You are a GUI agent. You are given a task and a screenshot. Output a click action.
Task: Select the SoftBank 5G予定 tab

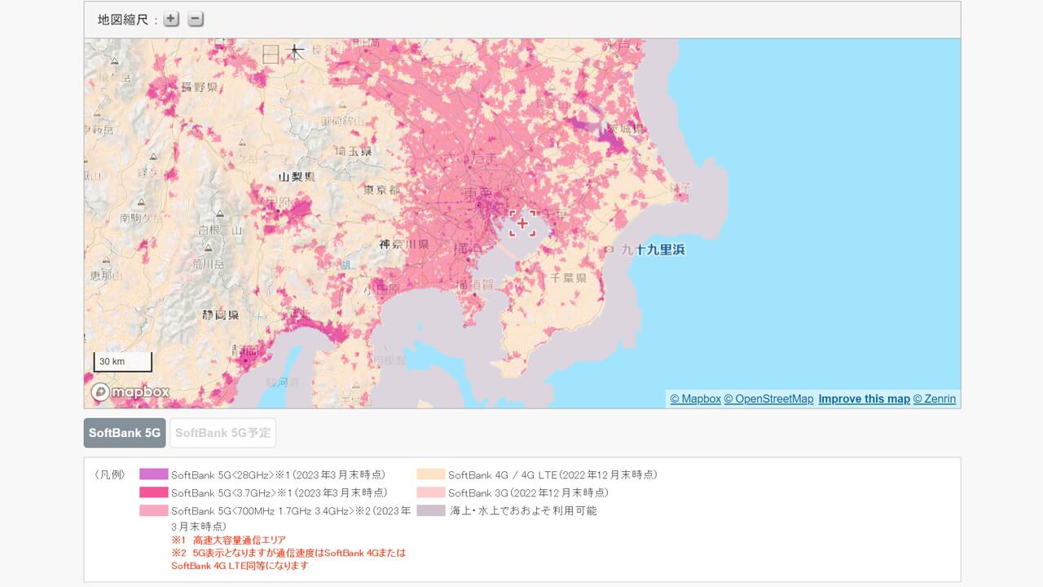(x=222, y=432)
